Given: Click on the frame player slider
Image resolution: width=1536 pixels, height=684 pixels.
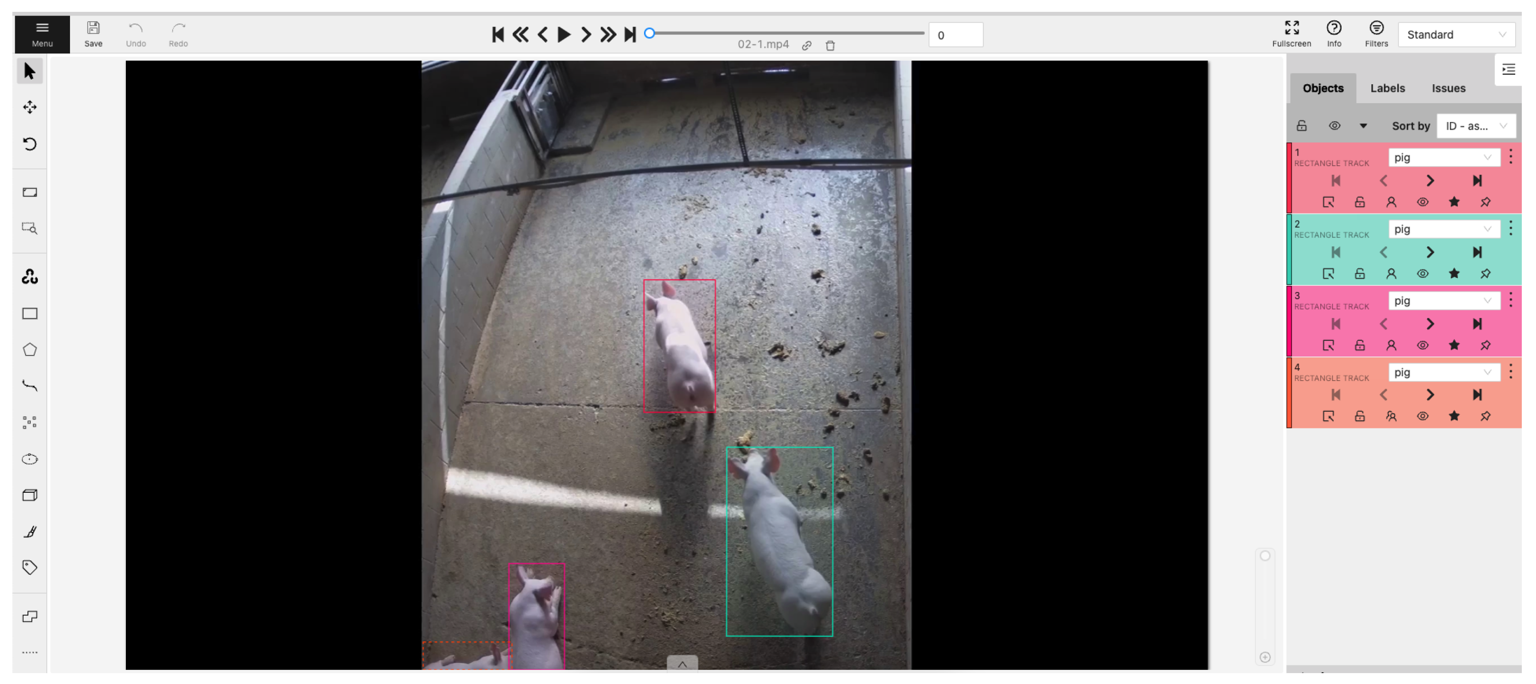Looking at the screenshot, I should coord(786,34).
